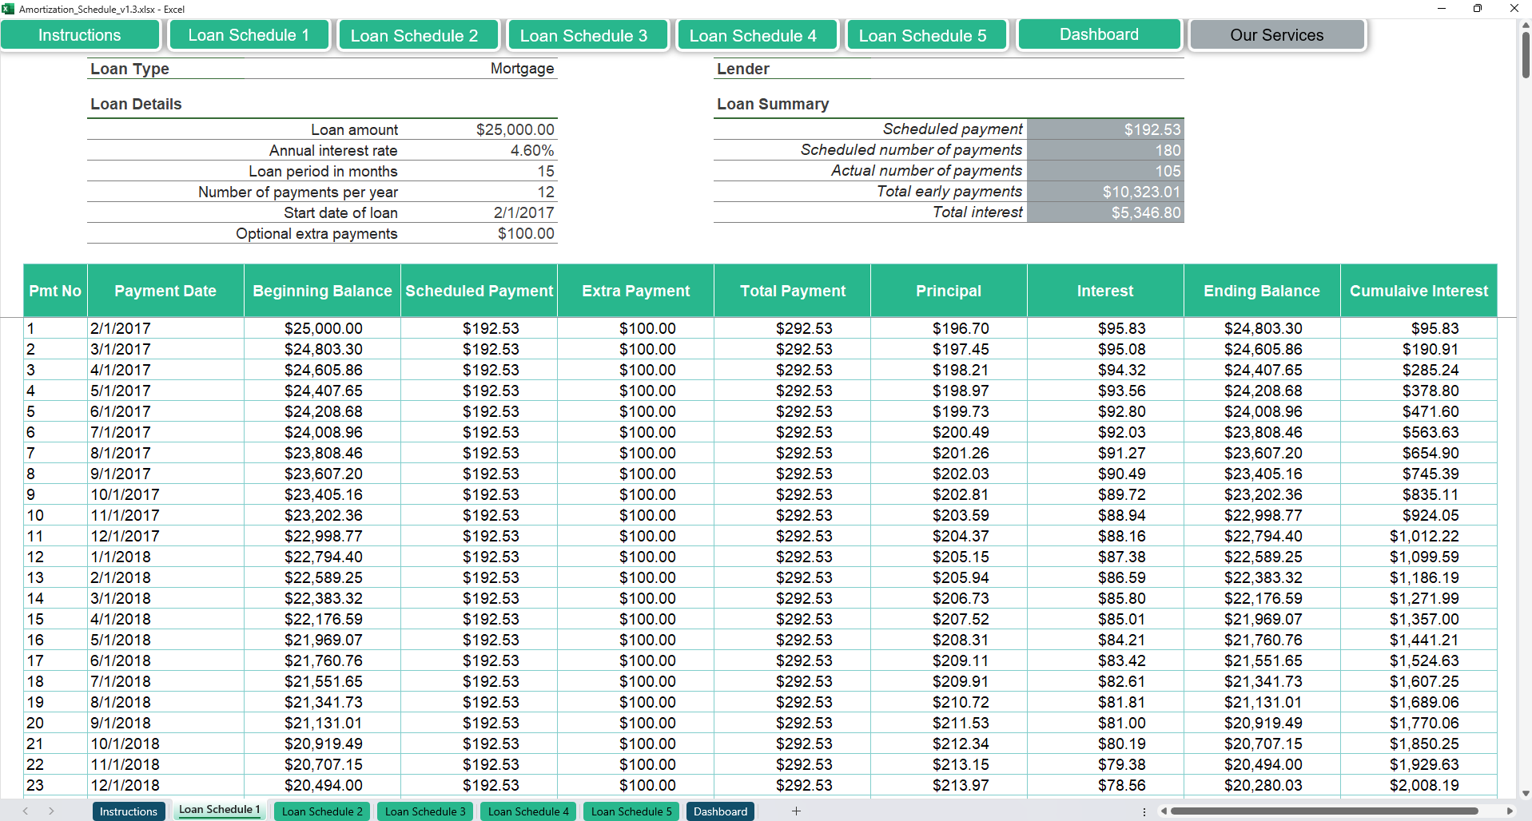
Task: Click the Mortgage loan type cell
Action: 522,69
